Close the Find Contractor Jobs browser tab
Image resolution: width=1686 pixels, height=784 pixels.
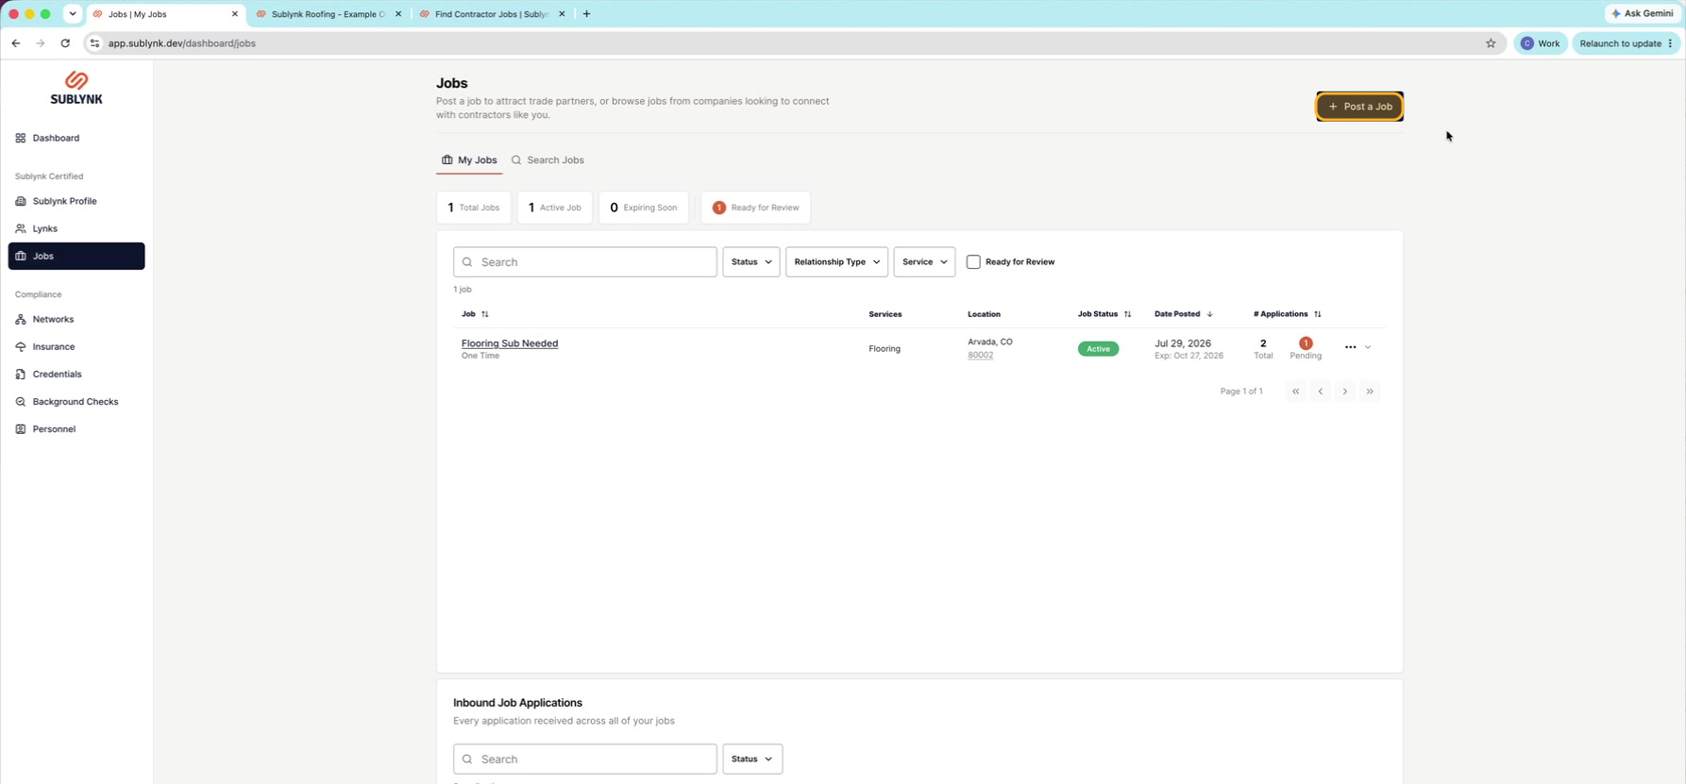click(x=562, y=14)
